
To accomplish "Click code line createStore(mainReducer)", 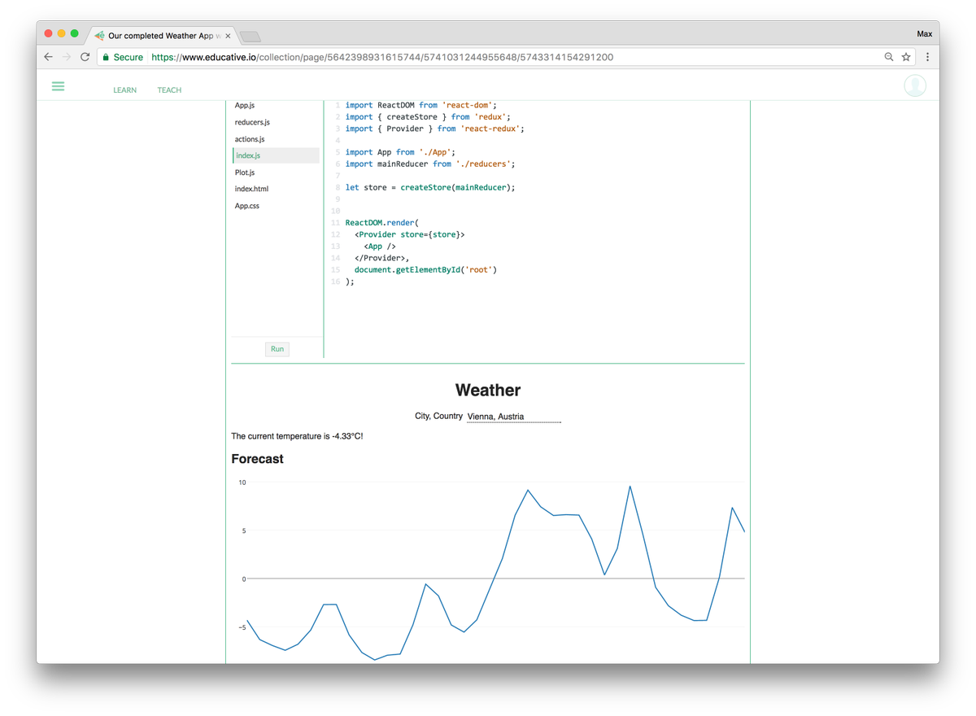I will (x=430, y=187).
